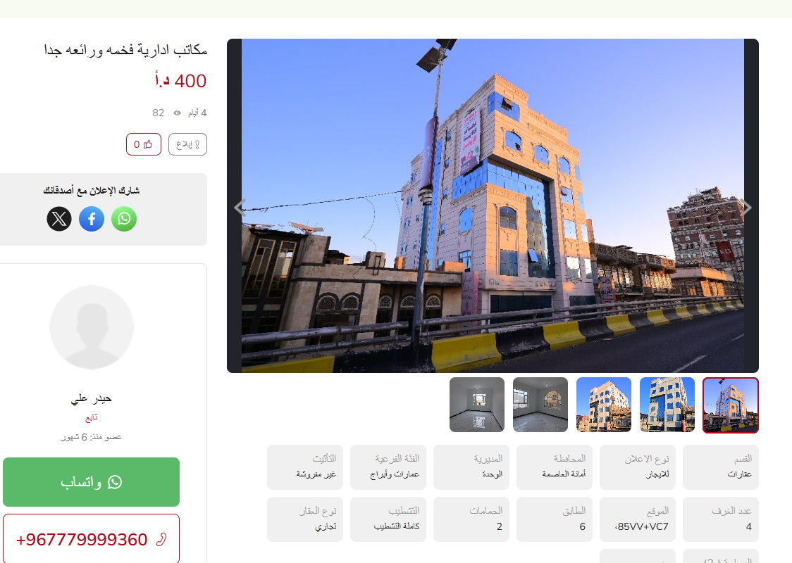Call the phone number +967779999360
Screen dimensions: 792x563
click(92, 539)
